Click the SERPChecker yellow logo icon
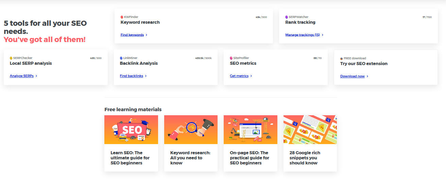Image resolution: width=446 pixels, height=180 pixels. point(11,58)
